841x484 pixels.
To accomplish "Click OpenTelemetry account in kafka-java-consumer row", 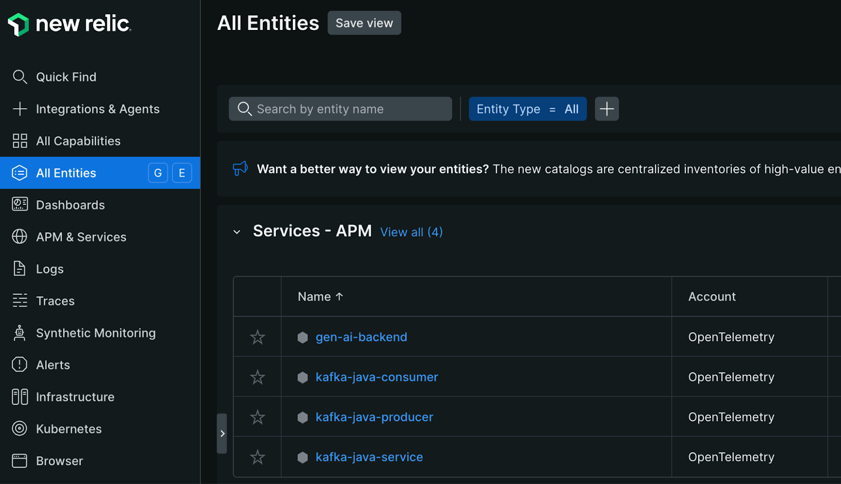I will (x=731, y=377).
